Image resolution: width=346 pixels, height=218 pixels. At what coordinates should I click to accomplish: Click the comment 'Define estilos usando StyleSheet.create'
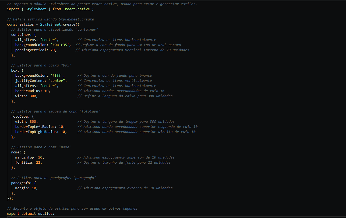[x=50, y=19]
